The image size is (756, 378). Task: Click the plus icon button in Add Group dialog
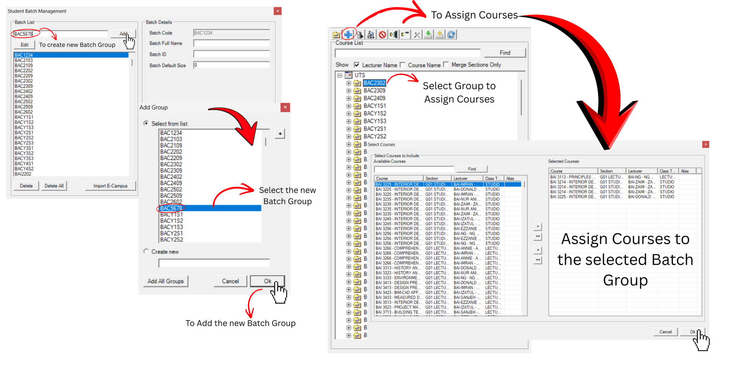coord(280,134)
